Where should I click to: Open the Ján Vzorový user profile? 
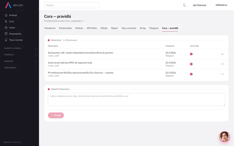coord(200,5)
